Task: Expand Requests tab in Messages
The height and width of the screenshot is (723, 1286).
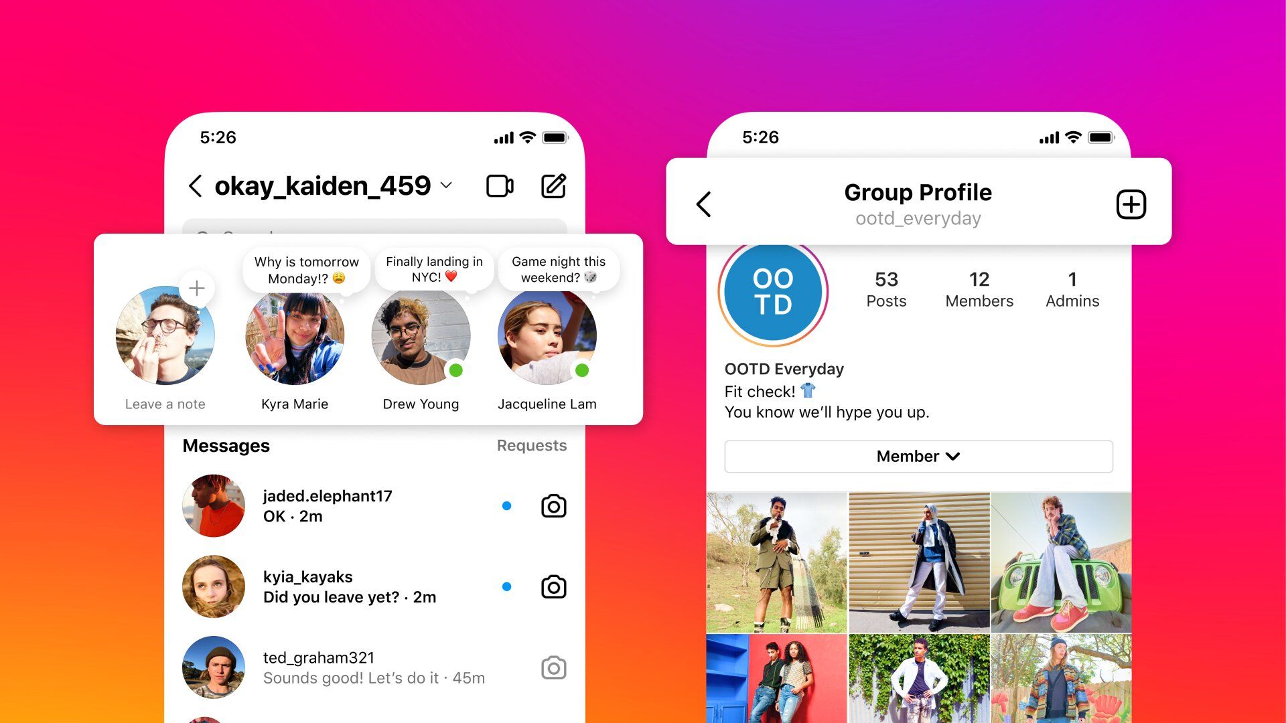Action: pyautogui.click(x=532, y=446)
